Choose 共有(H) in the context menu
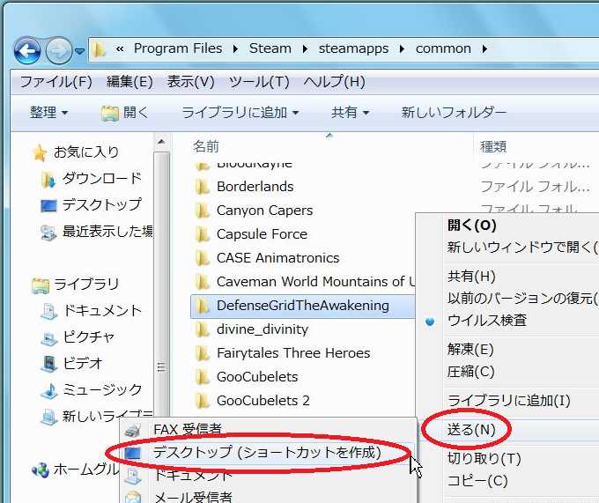This screenshot has width=599, height=503. point(471,276)
